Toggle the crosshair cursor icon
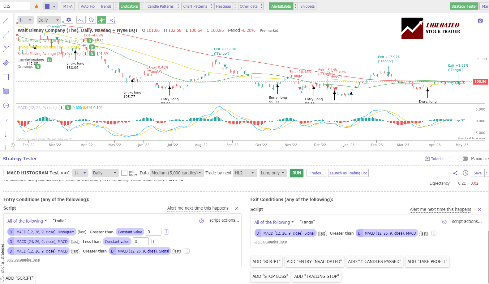Image resolution: width=489 pixels, height=284 pixels. pos(101,20)
